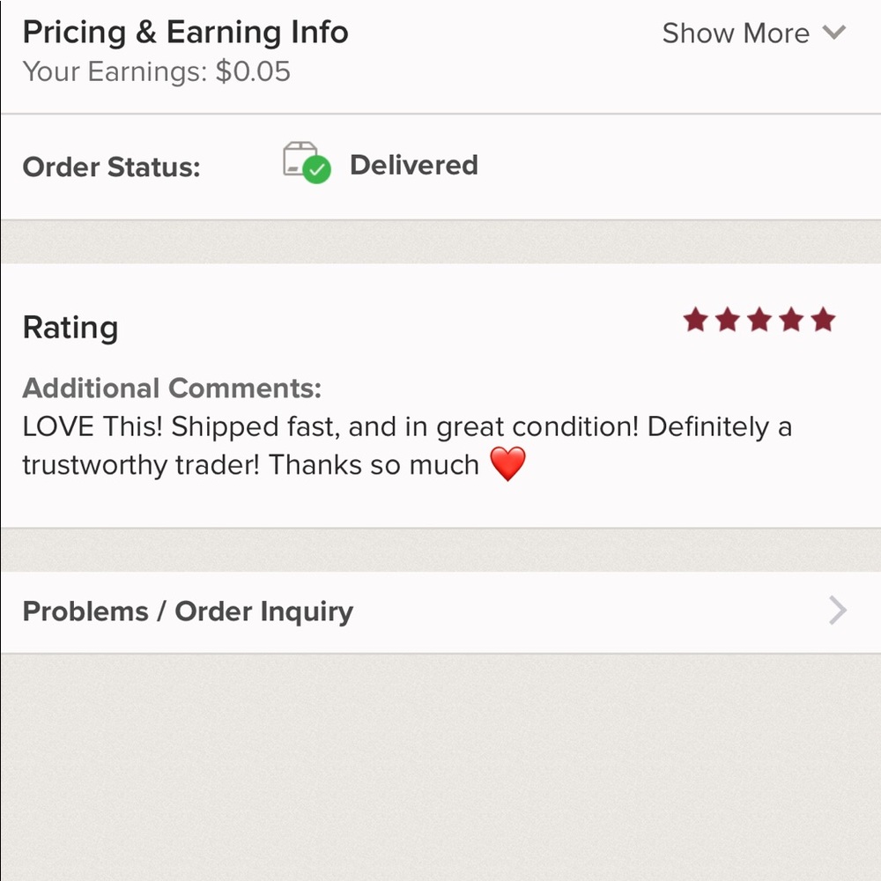881x881 pixels.
Task: Tap the second rating star
Action: point(728,320)
